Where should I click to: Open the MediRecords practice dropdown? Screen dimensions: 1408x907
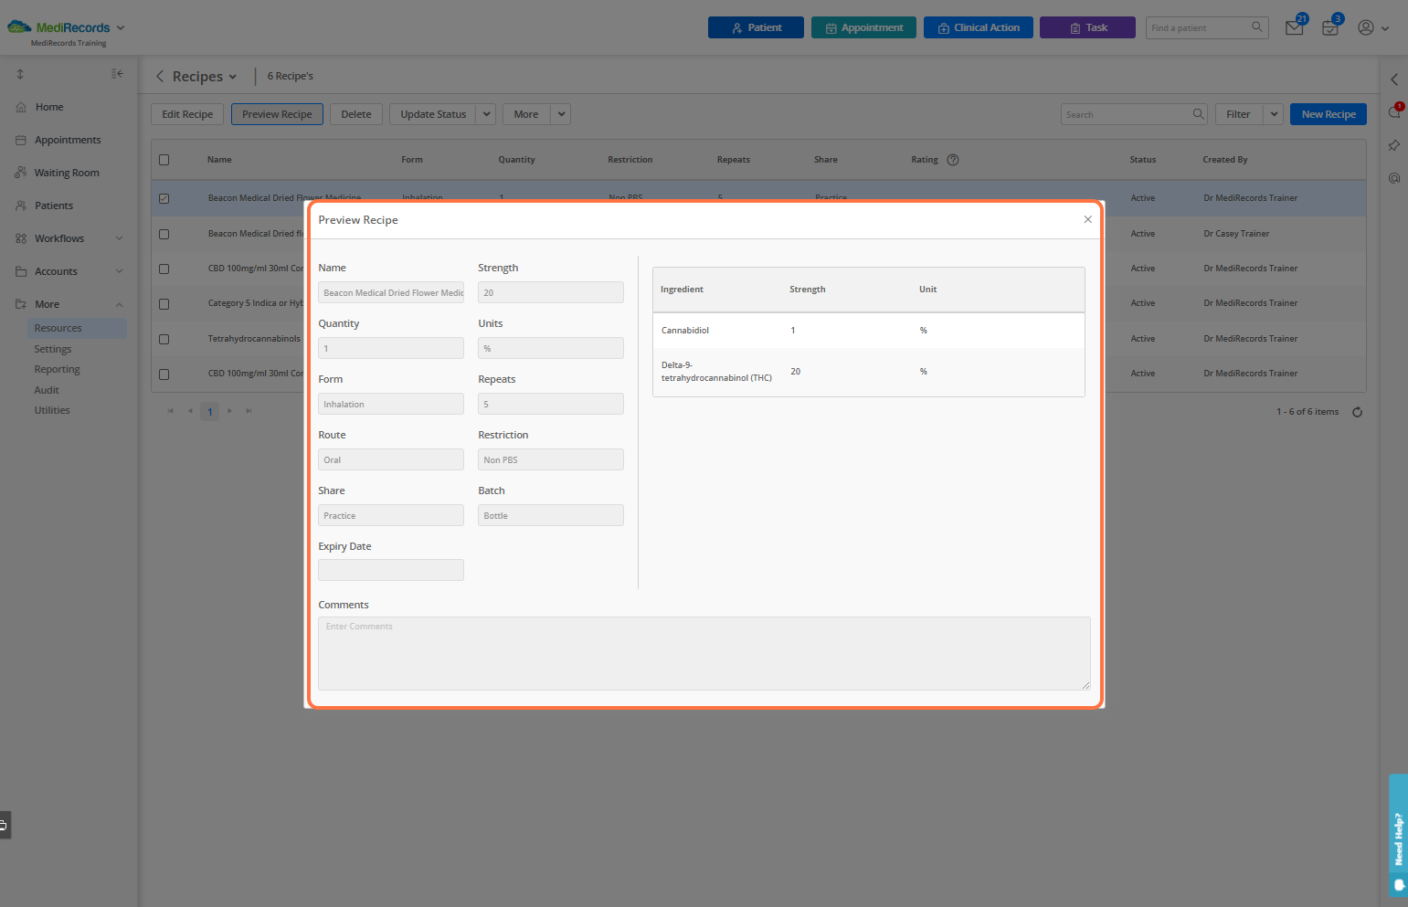click(x=121, y=27)
